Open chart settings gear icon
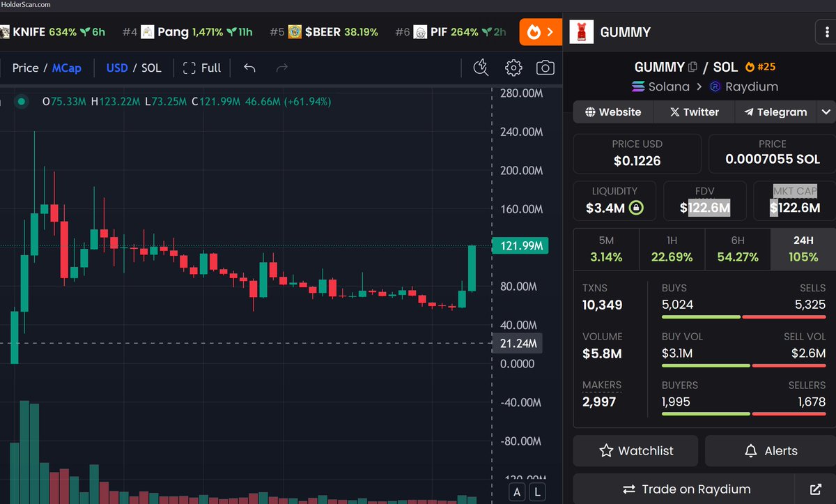Viewport: 836px width, 504px height. click(513, 68)
